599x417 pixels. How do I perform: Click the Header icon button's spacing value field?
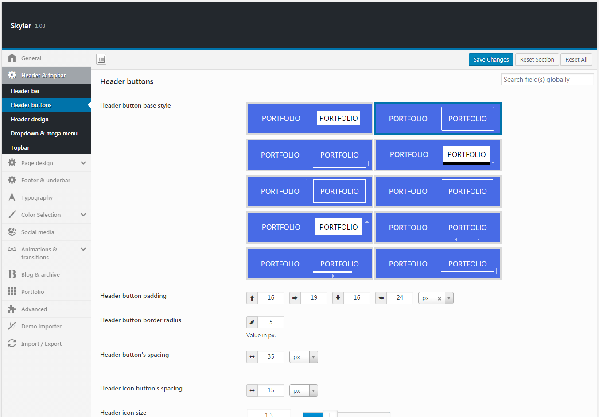[271, 390]
